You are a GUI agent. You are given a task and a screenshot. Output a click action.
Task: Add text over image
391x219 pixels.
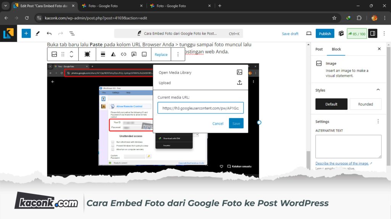pyautogui.click(x=134, y=54)
